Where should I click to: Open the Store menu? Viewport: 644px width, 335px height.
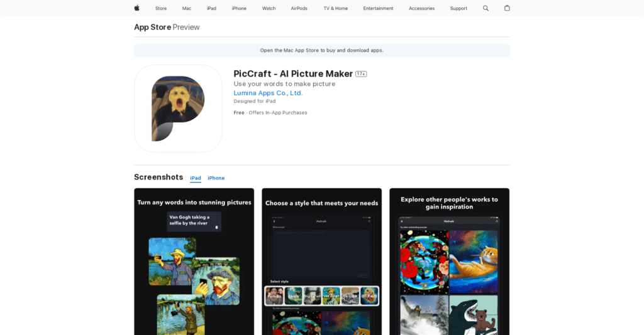tap(161, 8)
